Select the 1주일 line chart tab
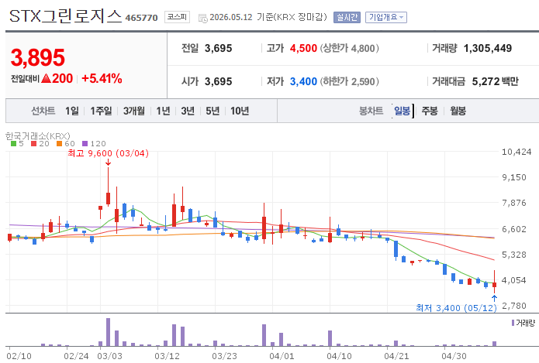 click(x=101, y=111)
